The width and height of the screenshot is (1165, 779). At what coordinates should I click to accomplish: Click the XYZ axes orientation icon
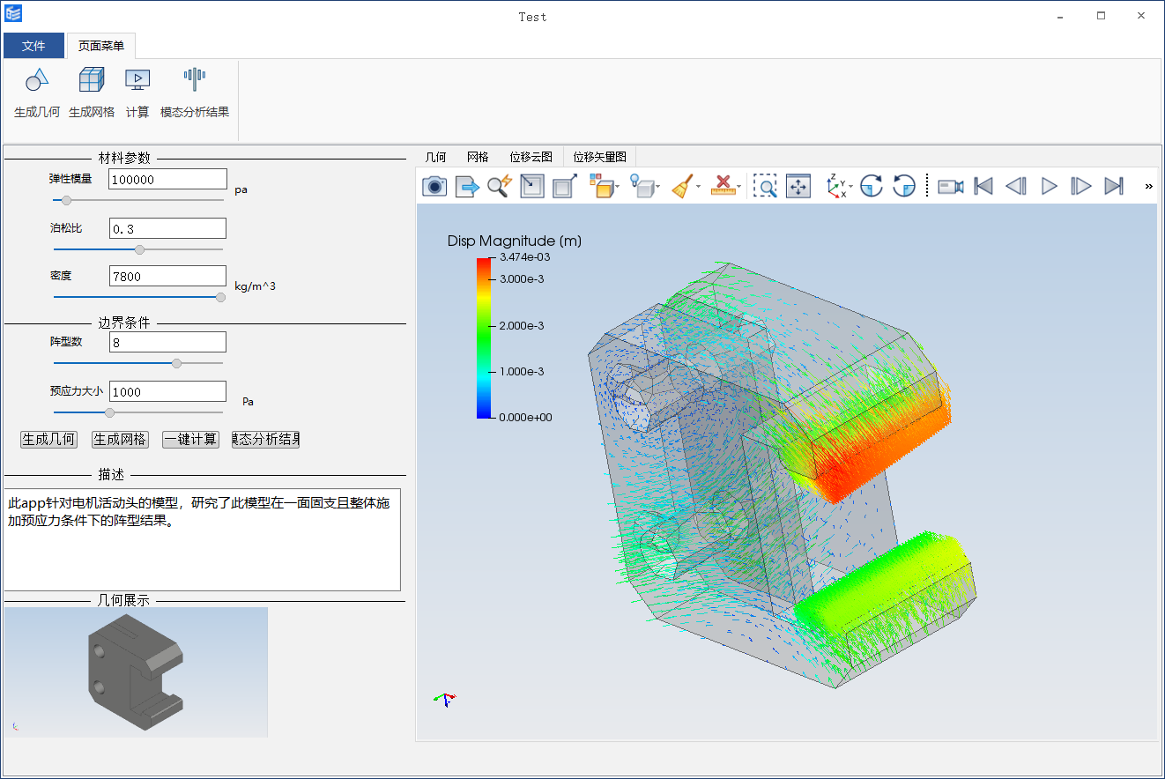tap(835, 186)
